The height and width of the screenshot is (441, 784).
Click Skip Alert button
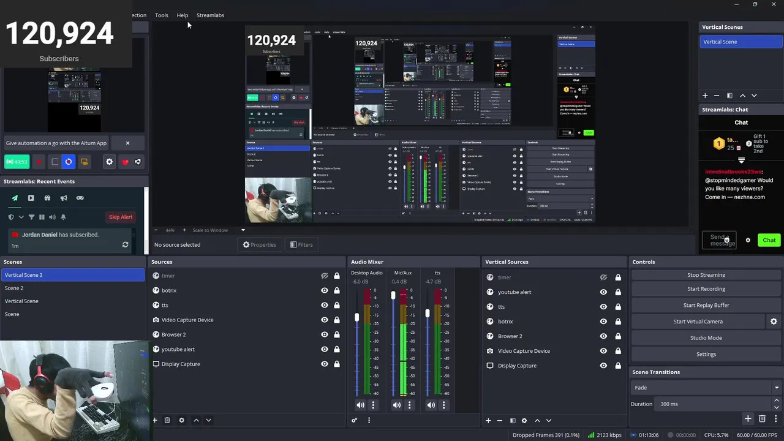point(120,217)
